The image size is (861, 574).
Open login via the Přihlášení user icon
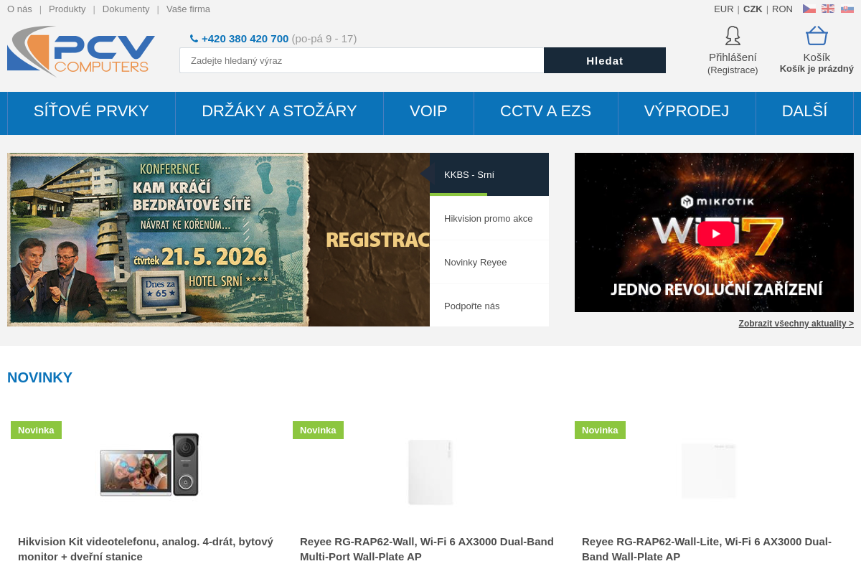[x=732, y=35]
